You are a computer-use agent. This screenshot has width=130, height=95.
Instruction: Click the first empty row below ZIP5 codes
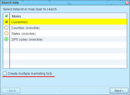coord(65,45)
